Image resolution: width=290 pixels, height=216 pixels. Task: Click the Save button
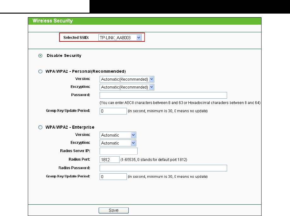pyautogui.click(x=114, y=210)
